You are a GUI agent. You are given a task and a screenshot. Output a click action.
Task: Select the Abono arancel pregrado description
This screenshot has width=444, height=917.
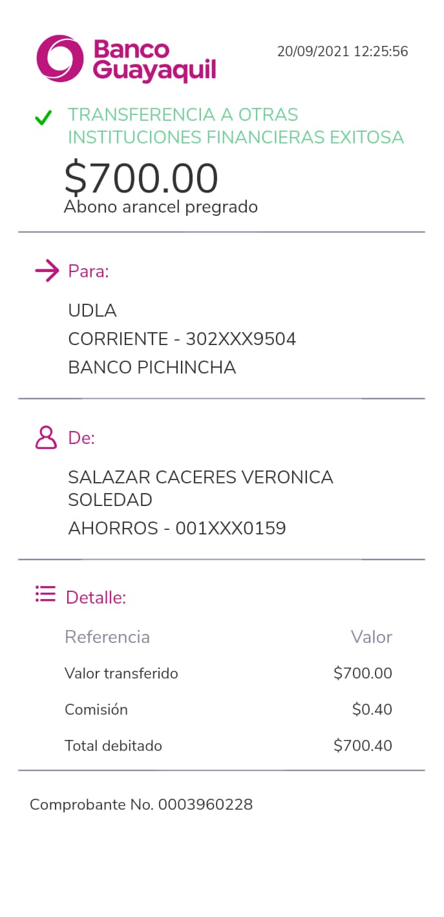click(161, 207)
